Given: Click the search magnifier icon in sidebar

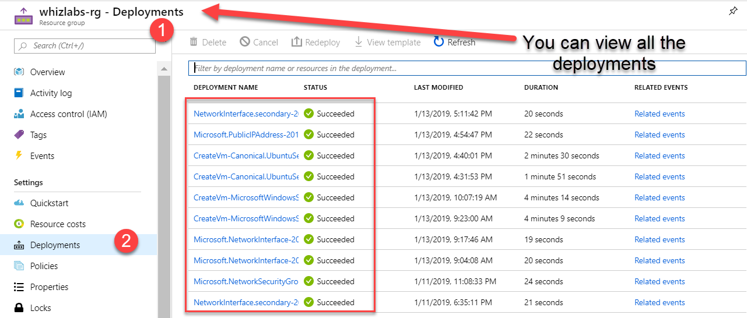Looking at the screenshot, I should 23,45.
